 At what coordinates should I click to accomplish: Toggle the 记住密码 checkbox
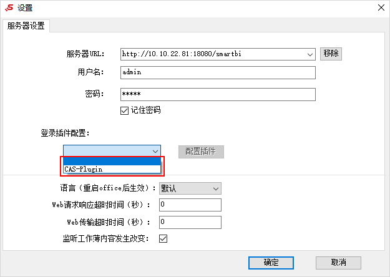coord(124,110)
